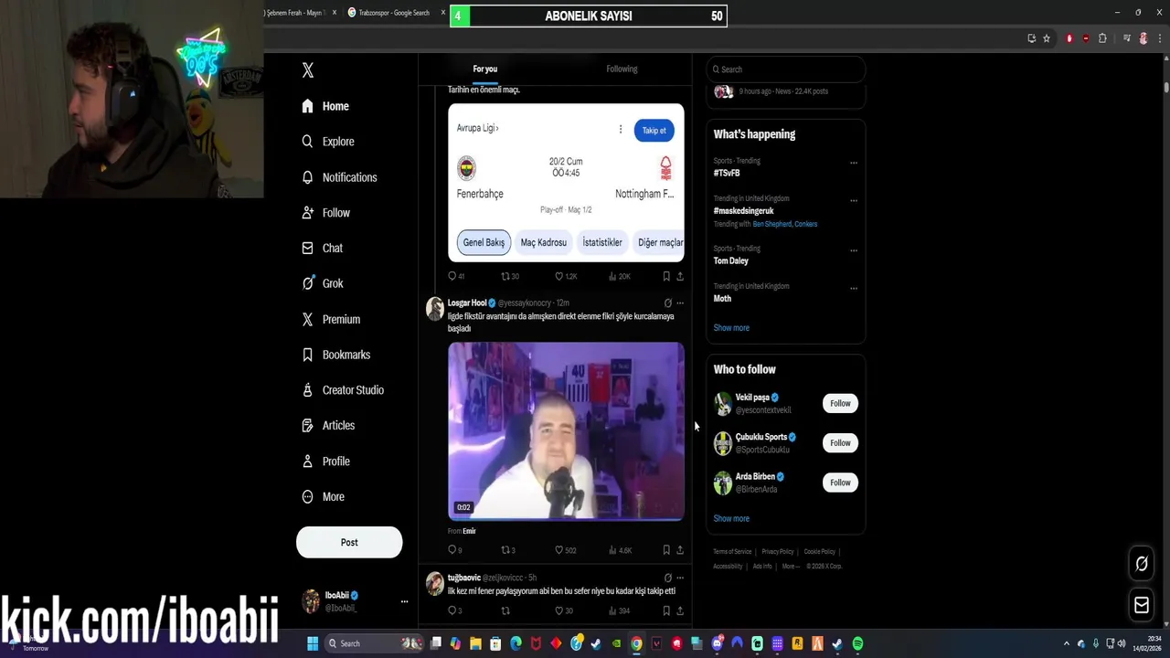1170x658 pixels.
Task: Open #TSvFB trend options menu
Action: [x=854, y=163]
